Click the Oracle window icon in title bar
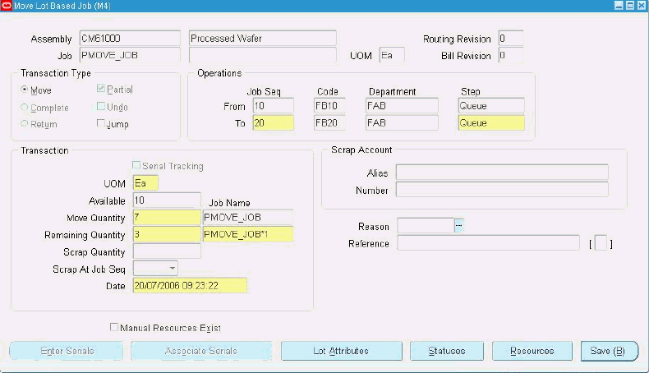This screenshot has width=649, height=373. (7, 6)
